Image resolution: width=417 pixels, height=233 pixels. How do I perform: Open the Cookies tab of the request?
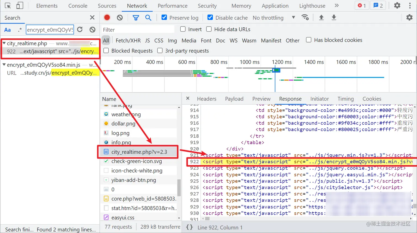[x=372, y=99]
